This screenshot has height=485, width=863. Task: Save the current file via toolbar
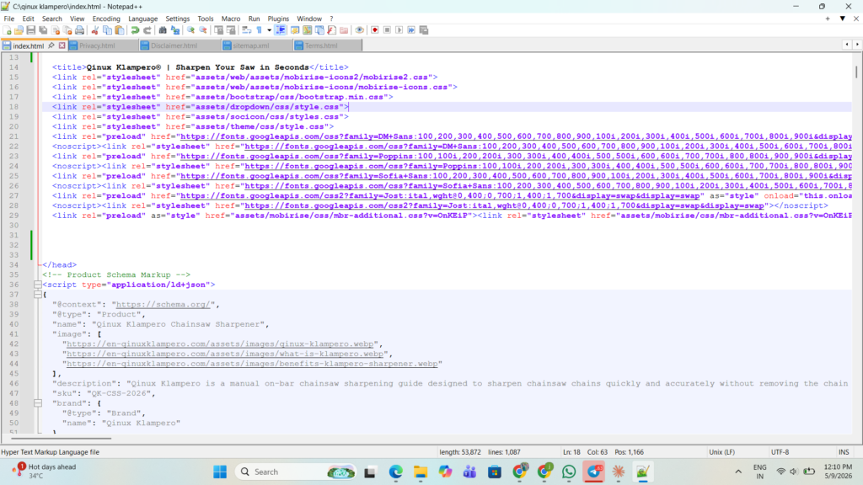(x=31, y=30)
